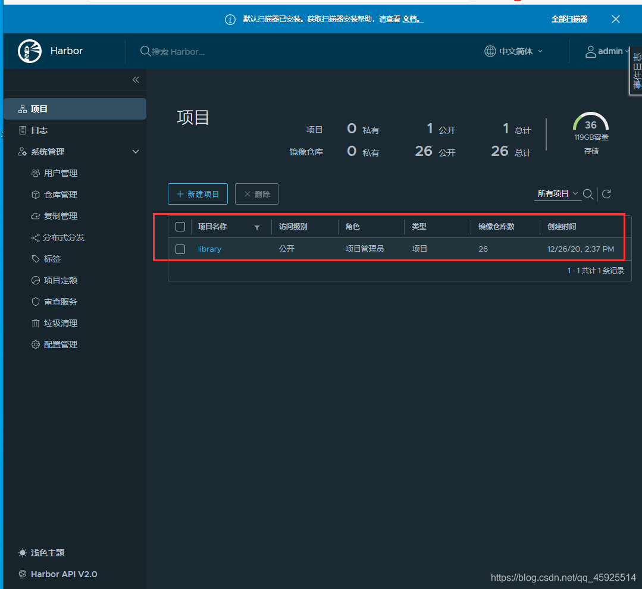Click the admin user avatar icon
Viewport: 642px width, 589px height.
point(590,52)
